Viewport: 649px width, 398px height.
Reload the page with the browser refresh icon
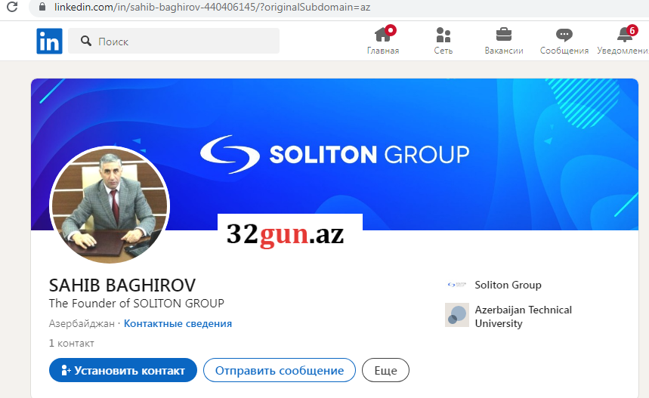pos(12,6)
